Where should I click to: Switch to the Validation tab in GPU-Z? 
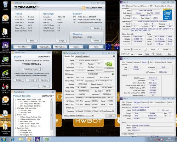(x=85, y=56)
